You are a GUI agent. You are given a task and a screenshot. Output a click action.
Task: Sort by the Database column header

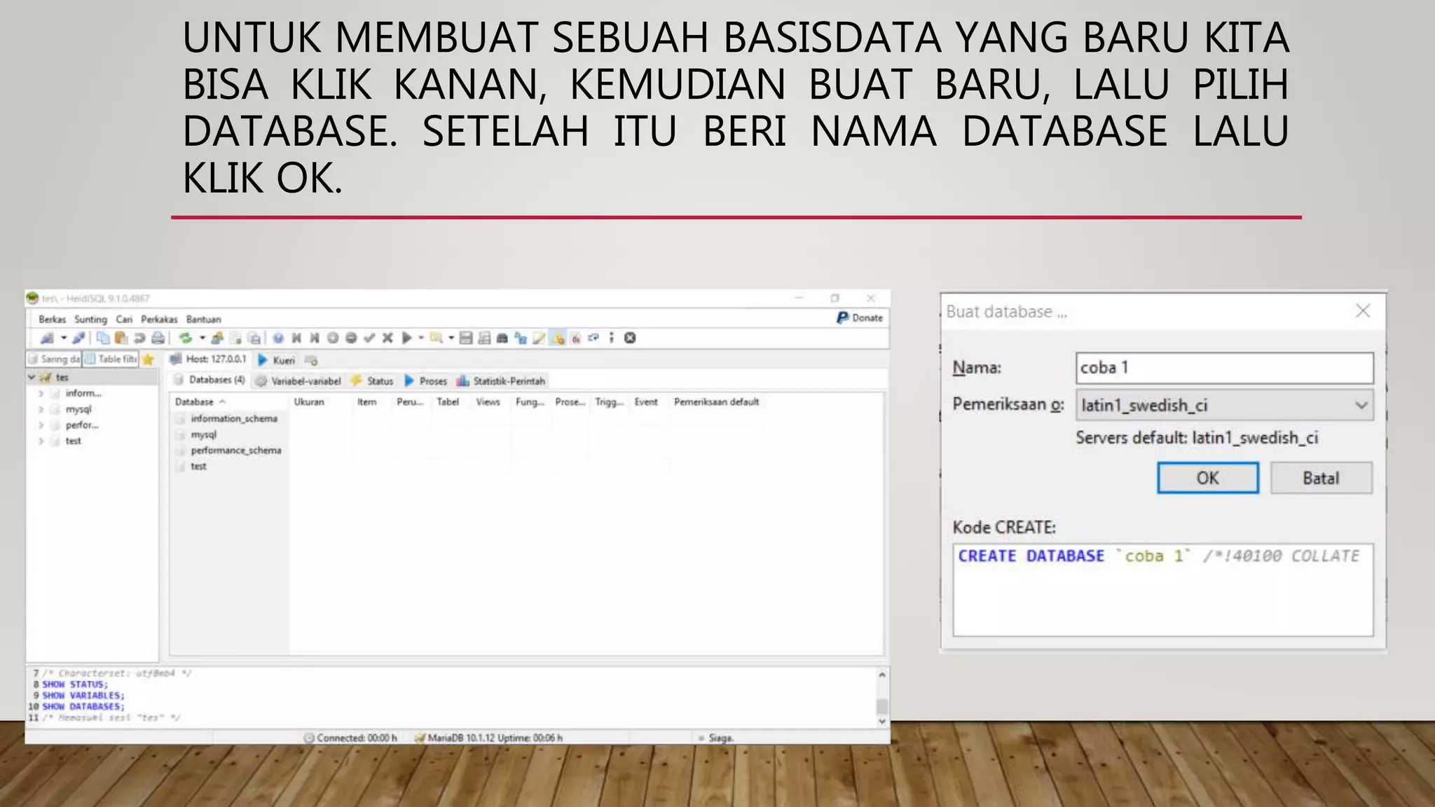[x=229, y=402]
